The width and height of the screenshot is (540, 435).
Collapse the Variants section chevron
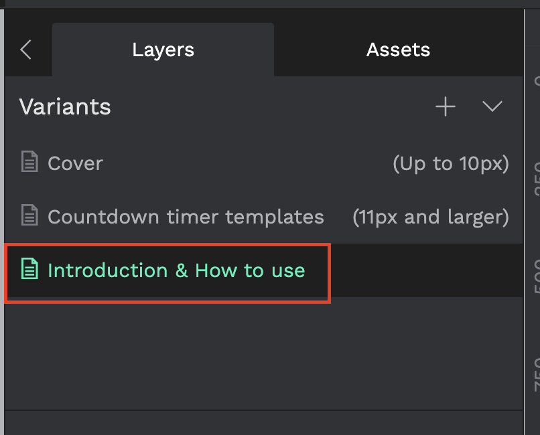pyautogui.click(x=492, y=106)
